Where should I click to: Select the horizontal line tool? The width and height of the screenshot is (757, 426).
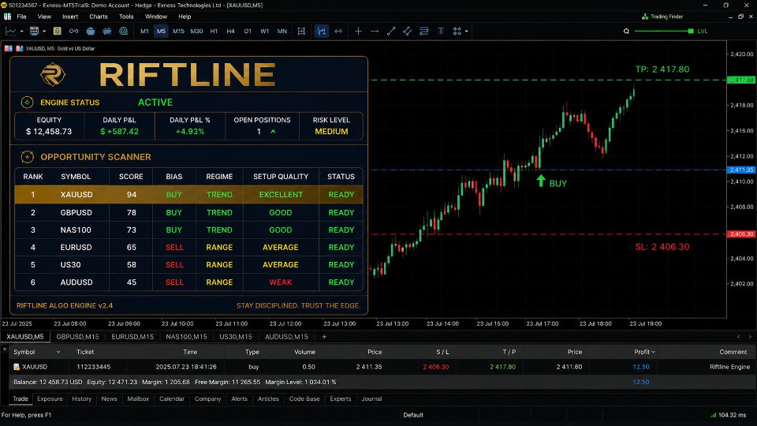coord(375,31)
